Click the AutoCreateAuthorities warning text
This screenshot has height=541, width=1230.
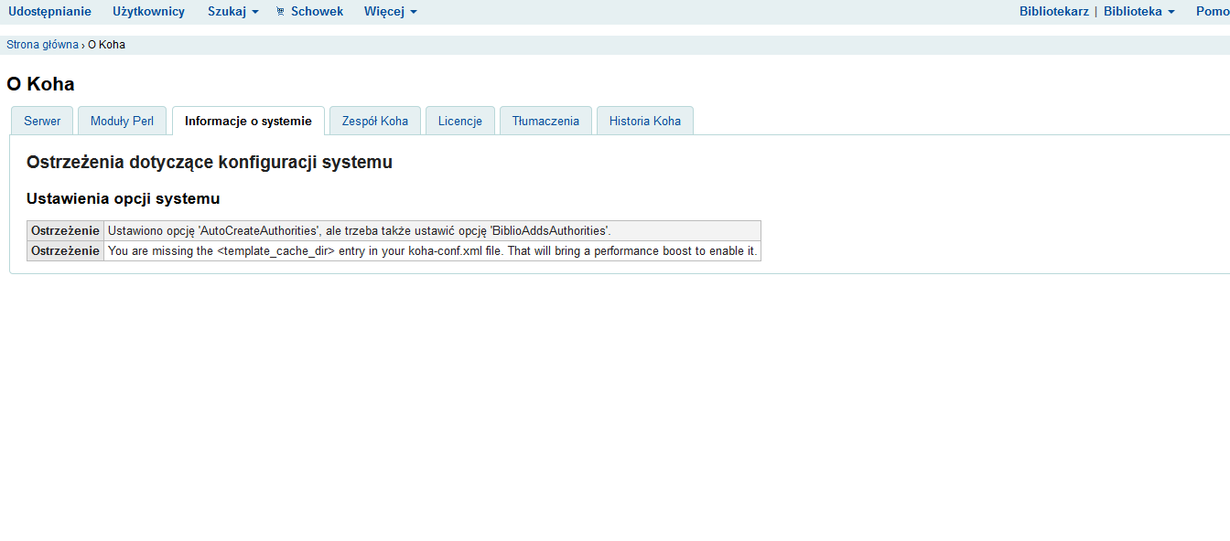(x=359, y=231)
